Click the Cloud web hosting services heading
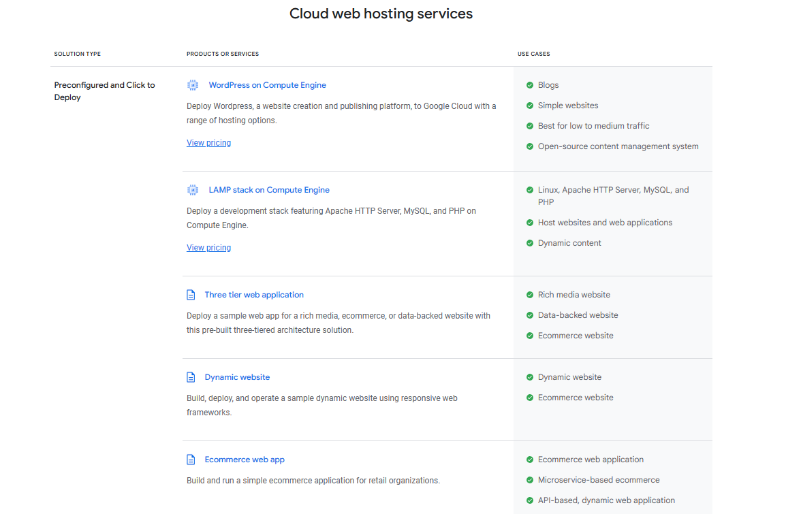This screenshot has height=514, width=786. (381, 14)
